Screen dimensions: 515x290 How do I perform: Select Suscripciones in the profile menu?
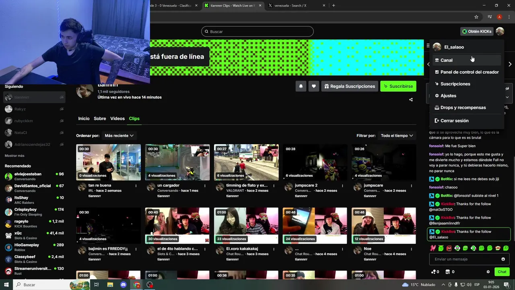tap(466, 84)
